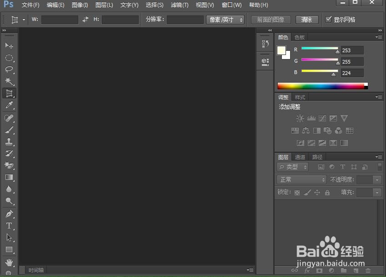Viewport: 386px width, 277px height.
Task: Select the Brush tool
Action: (9, 130)
